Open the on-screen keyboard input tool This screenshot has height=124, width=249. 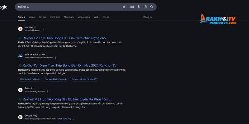132,7
